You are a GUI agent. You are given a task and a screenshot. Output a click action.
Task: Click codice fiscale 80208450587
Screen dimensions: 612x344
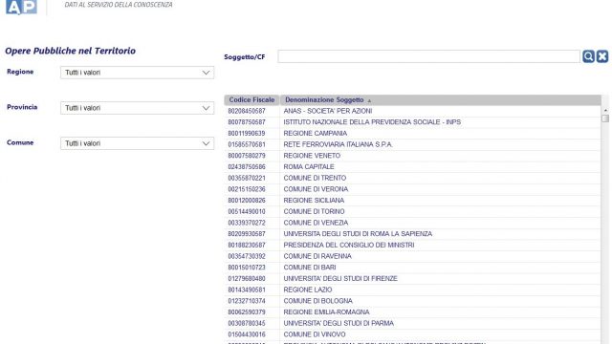coord(247,111)
